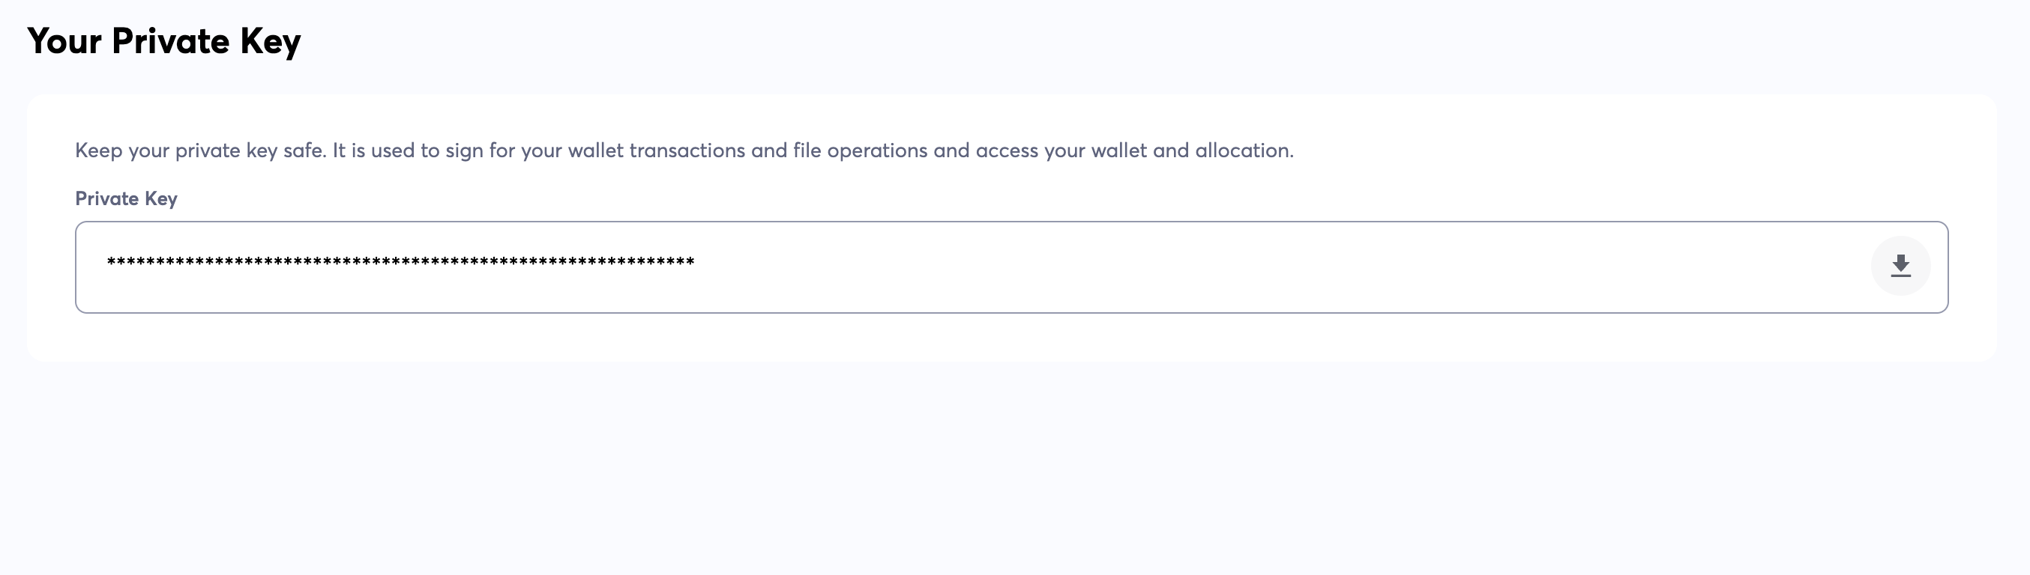
Task: Click the 'Keep your private key safe' sentence
Action: coord(200,150)
